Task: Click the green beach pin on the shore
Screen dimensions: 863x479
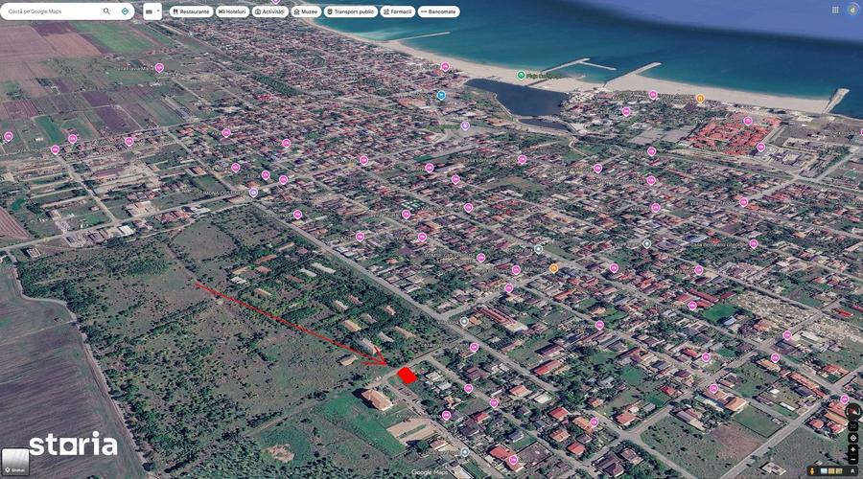Action: pyautogui.click(x=521, y=75)
